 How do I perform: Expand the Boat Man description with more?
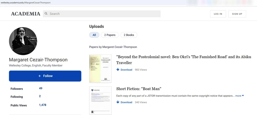pos(239,96)
